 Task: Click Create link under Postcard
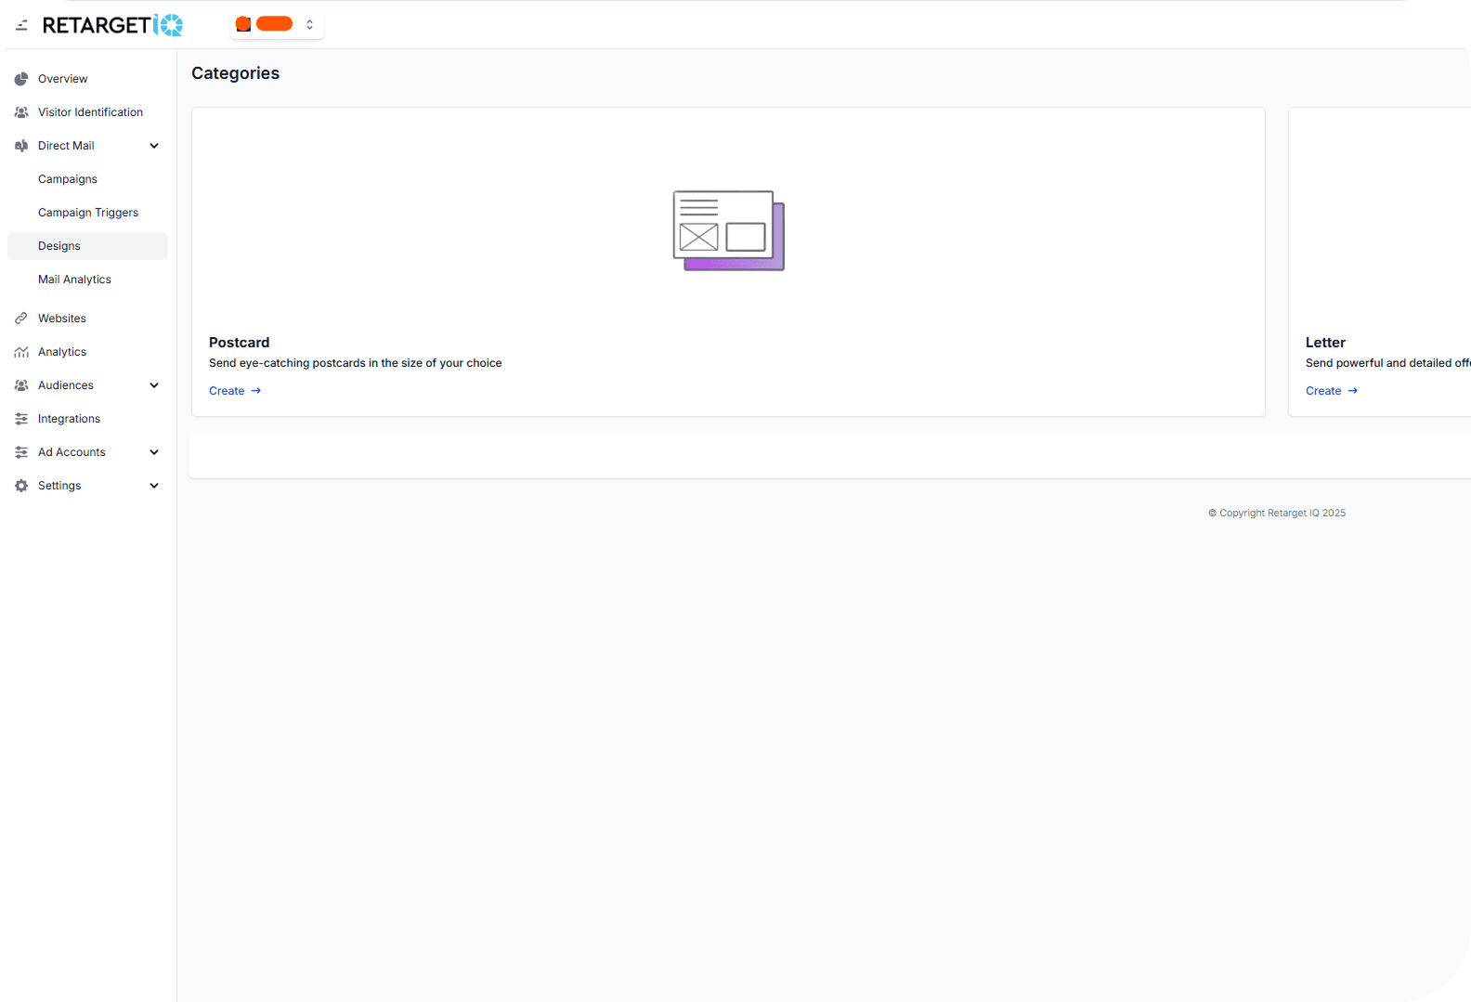coord(235,391)
